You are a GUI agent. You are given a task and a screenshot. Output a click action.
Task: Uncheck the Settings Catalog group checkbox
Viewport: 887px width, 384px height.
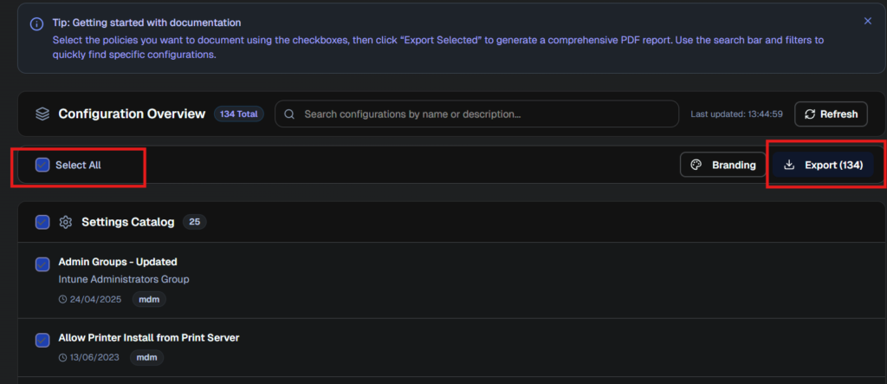pyautogui.click(x=42, y=222)
